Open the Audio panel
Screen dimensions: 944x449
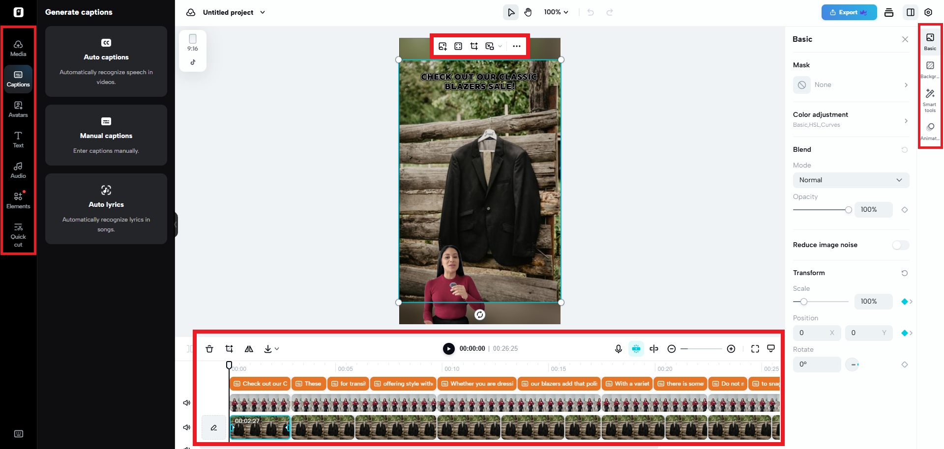(18, 170)
